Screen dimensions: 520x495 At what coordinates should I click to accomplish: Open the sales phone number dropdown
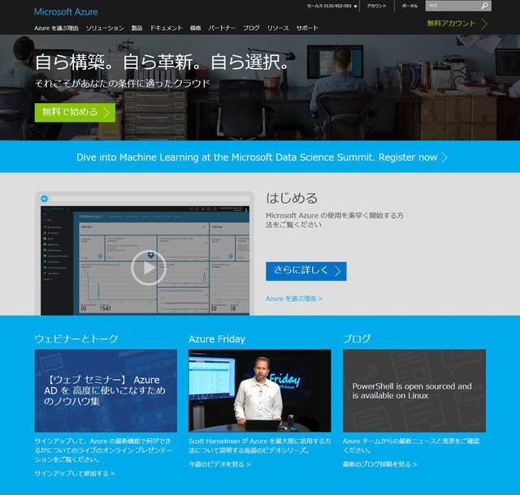332,6
